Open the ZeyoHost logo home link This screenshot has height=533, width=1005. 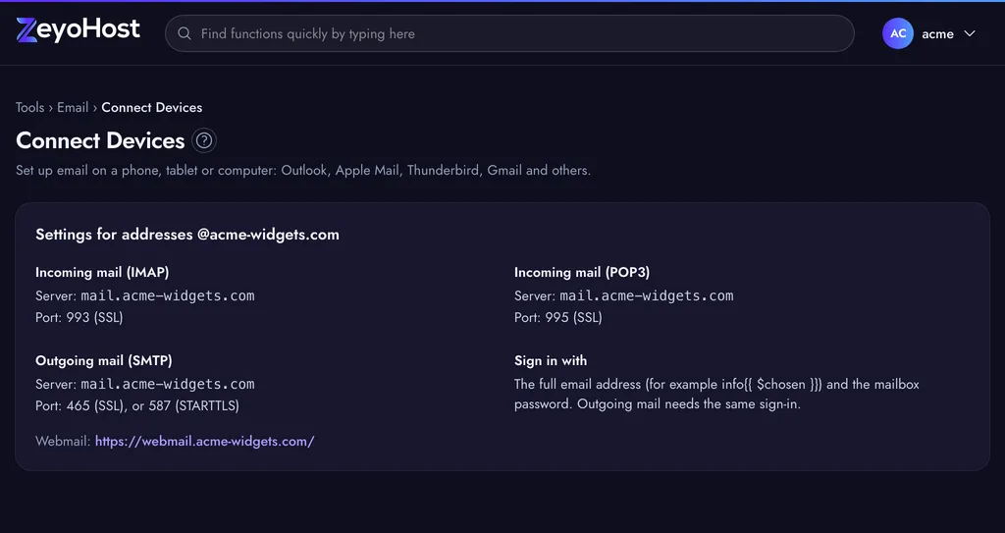tap(78, 30)
